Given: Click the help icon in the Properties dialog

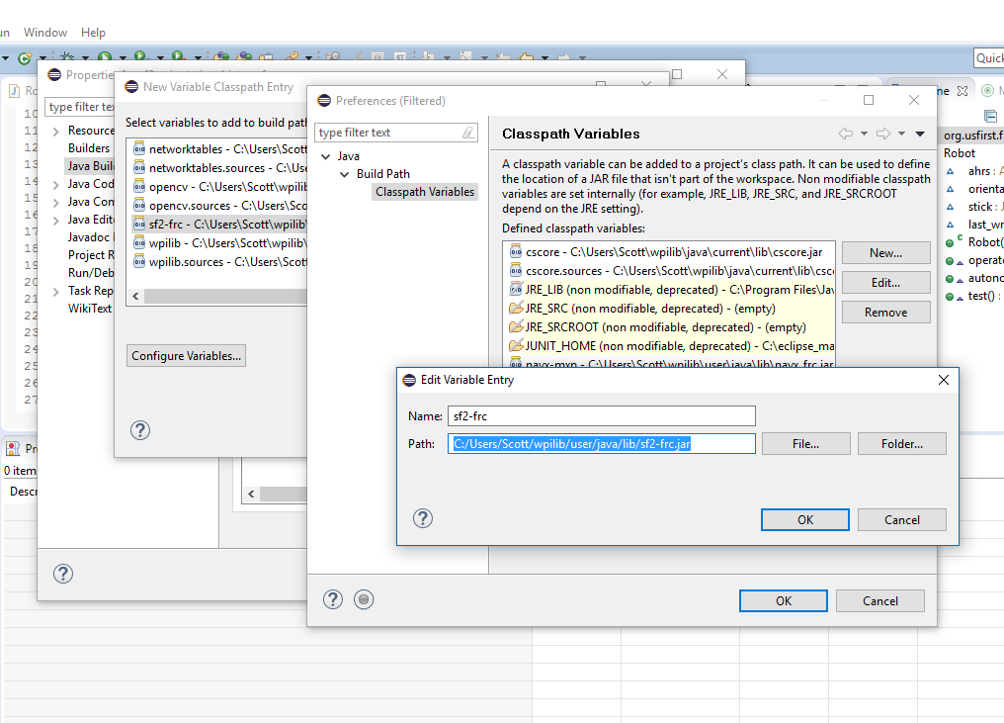Looking at the screenshot, I should (62, 574).
